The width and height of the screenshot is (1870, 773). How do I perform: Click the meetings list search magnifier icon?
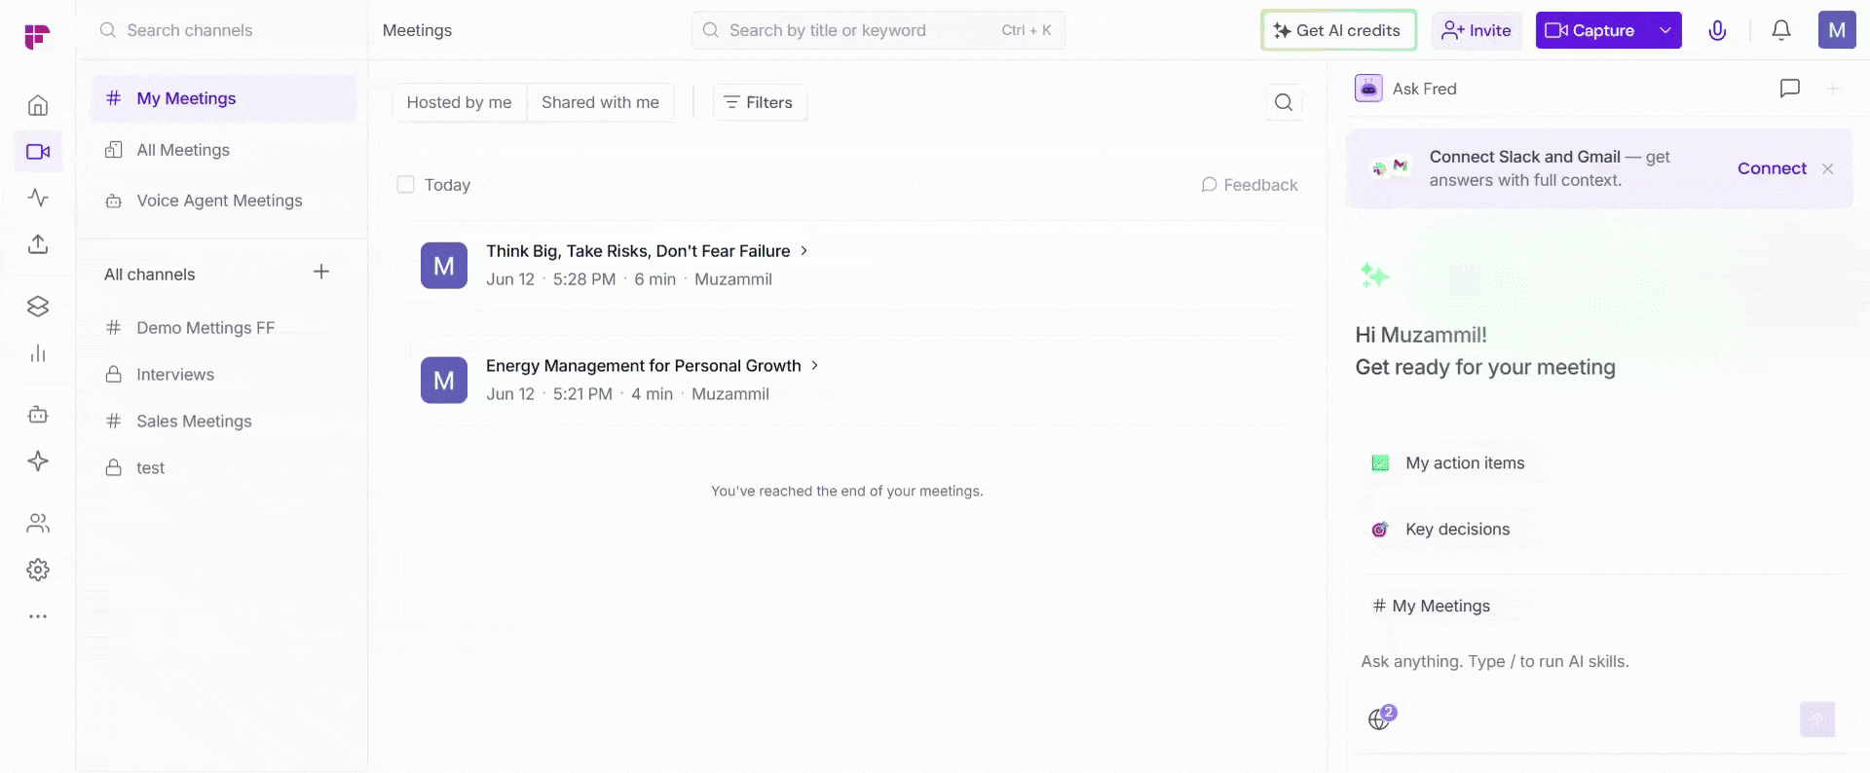(1284, 102)
